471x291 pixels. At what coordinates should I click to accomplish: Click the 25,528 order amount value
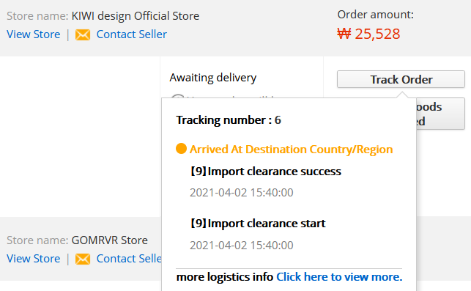(377, 34)
